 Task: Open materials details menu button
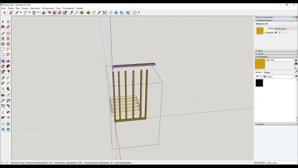tap(296, 76)
